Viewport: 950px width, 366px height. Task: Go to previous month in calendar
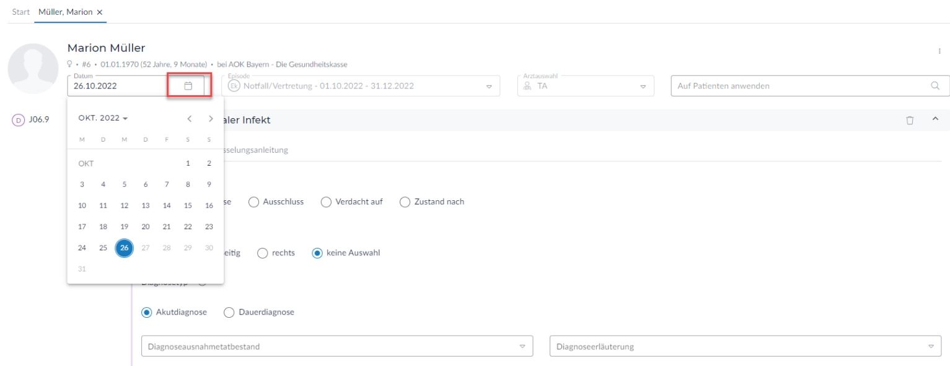pos(191,118)
